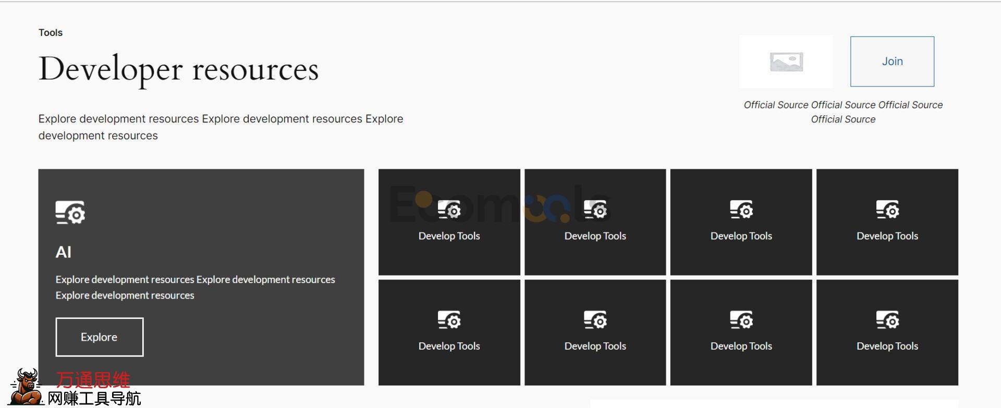Click icon in third bottom-row Develop Tools tile
This screenshot has width=1001, height=408.
[x=741, y=320]
